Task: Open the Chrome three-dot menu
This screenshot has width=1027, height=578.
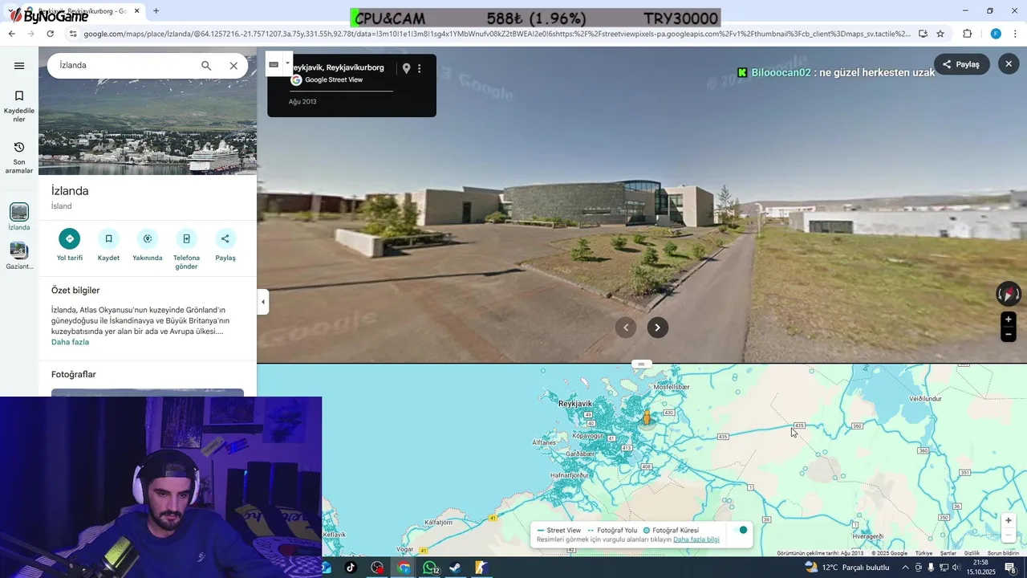Action: 1016,34
